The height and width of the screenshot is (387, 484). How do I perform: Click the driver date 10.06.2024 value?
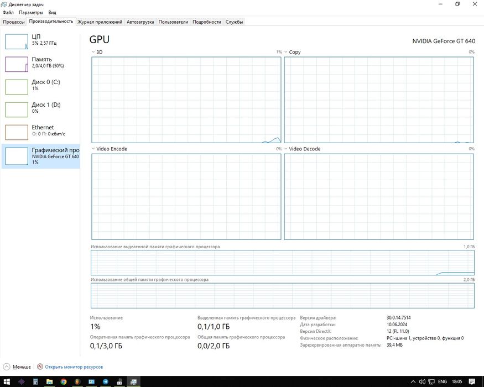click(397, 325)
